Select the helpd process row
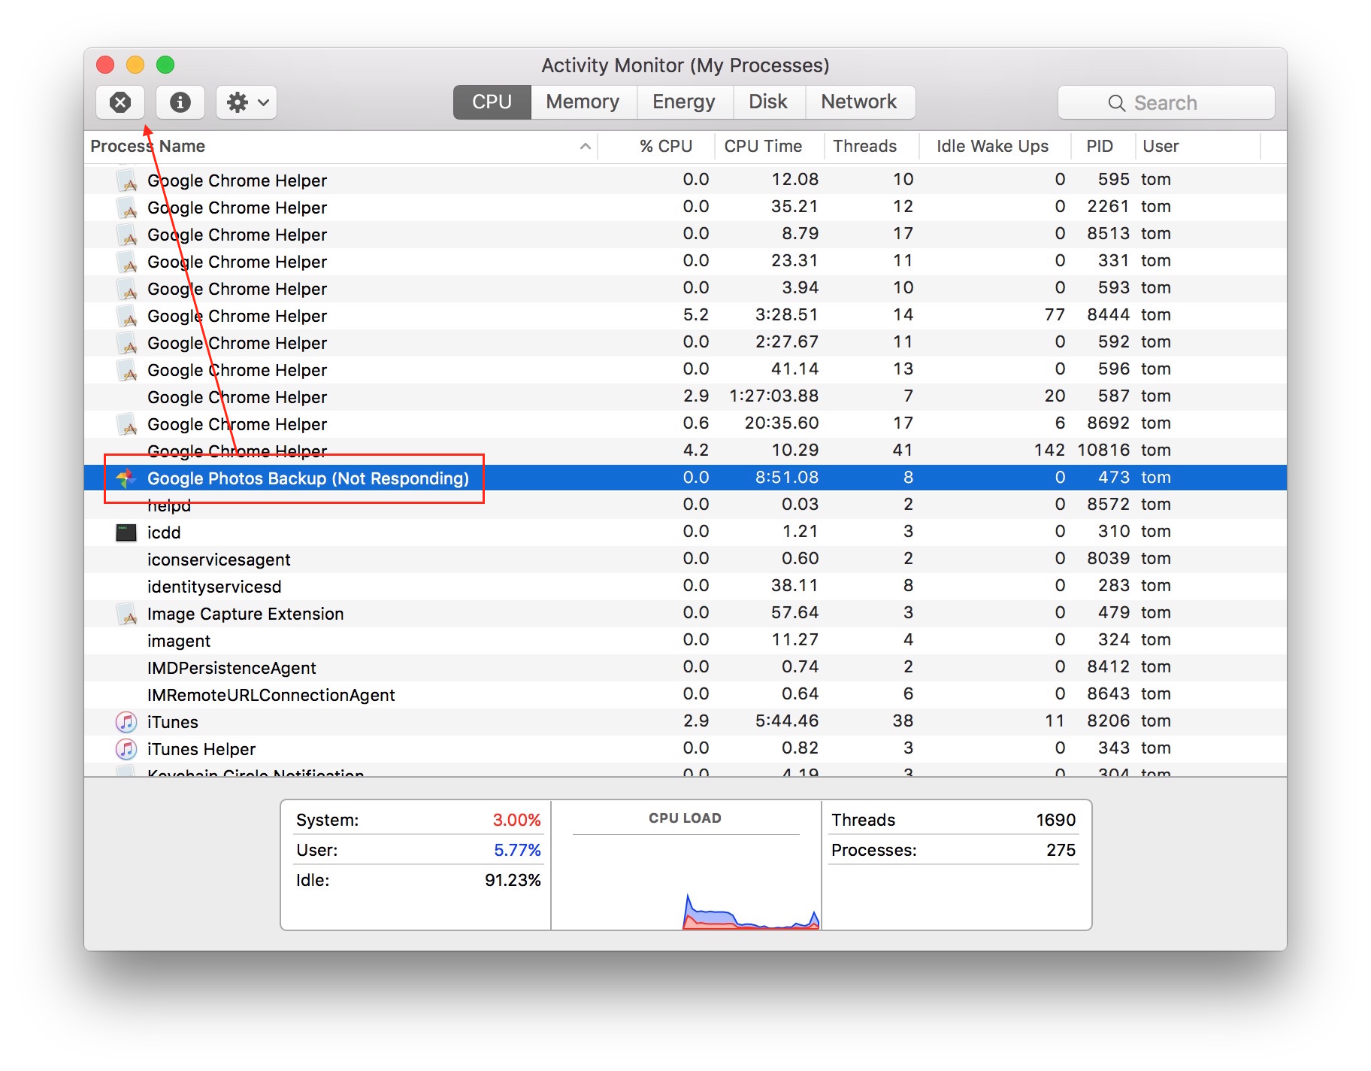 coord(301,504)
